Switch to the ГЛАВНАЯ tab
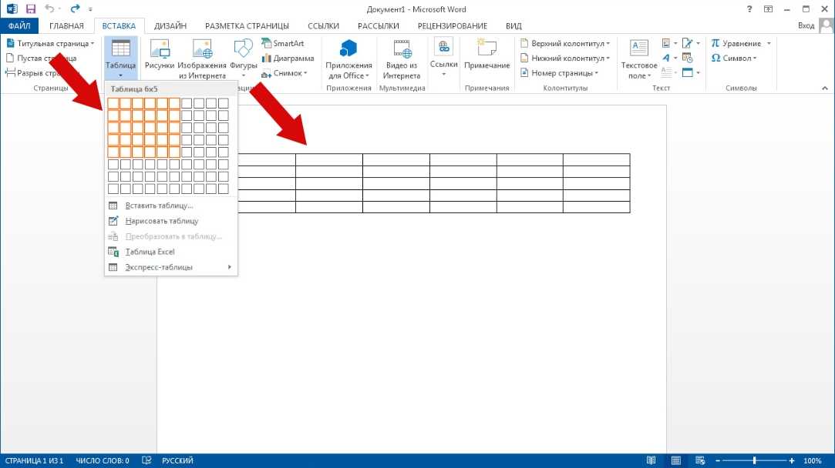This screenshot has height=468, width=835. 66,25
